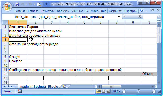Click horizontal scroll right arrow
Screen dimensions: 163x96
[x=153, y=86]
